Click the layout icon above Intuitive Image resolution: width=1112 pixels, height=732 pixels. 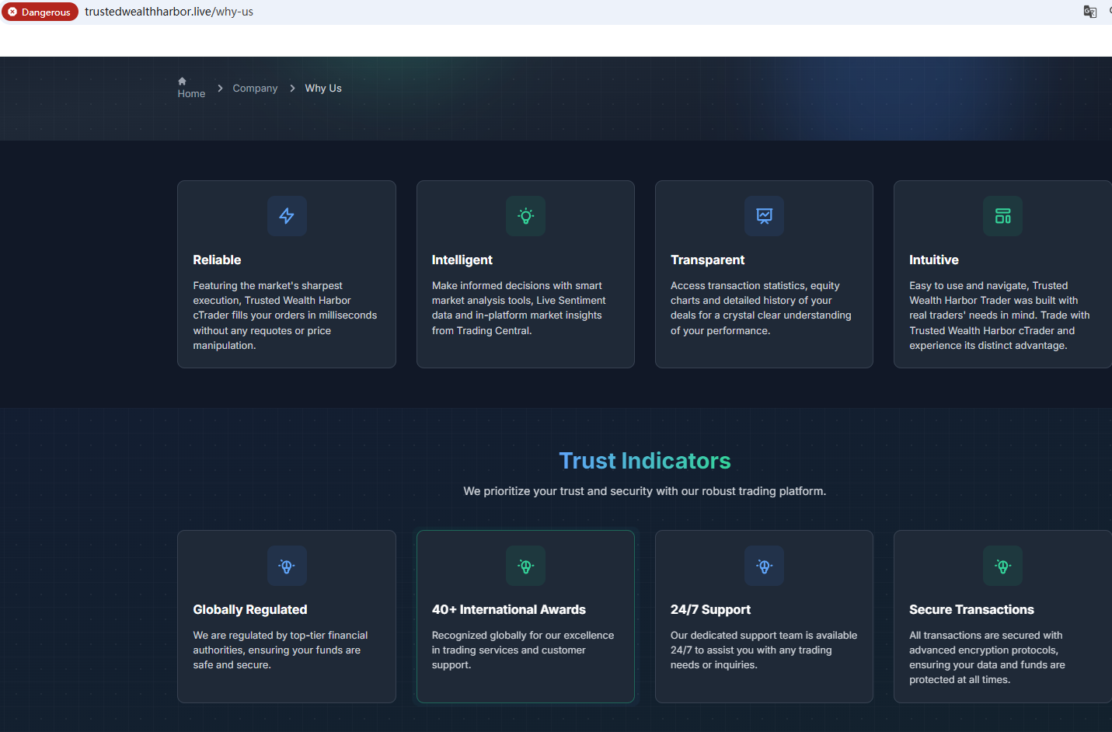tap(1002, 216)
